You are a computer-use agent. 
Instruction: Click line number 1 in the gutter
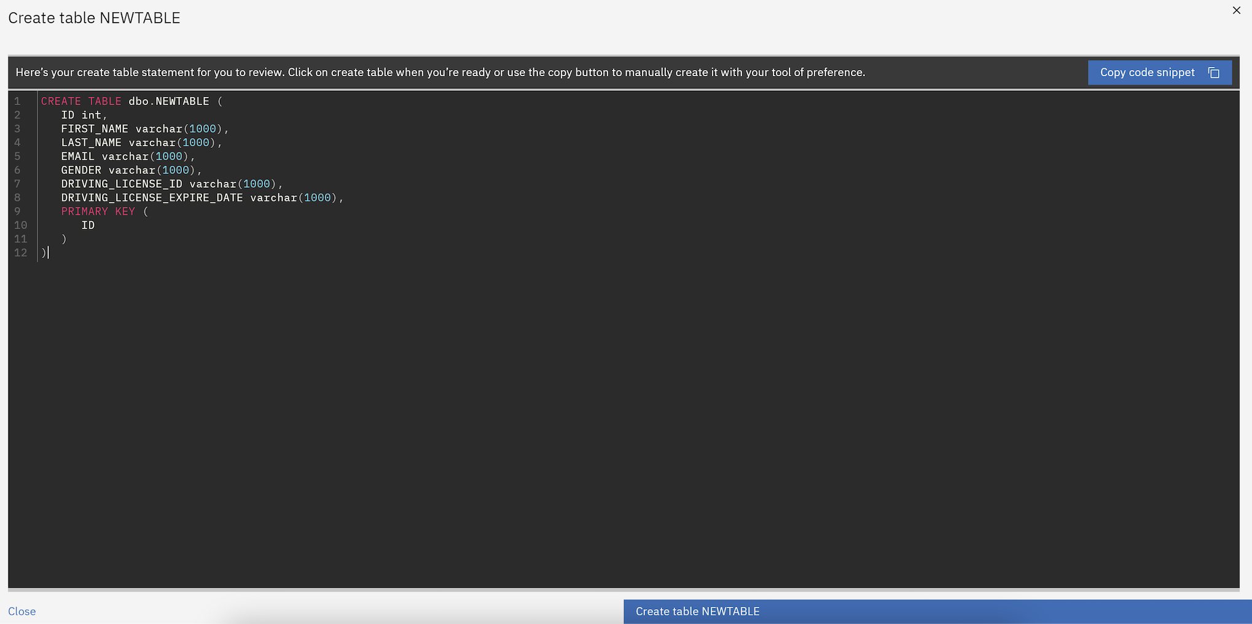[17, 101]
